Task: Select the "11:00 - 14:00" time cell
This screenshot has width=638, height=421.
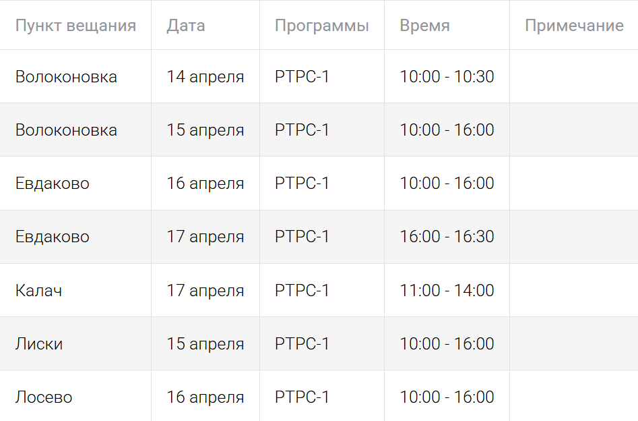Action: pos(447,291)
